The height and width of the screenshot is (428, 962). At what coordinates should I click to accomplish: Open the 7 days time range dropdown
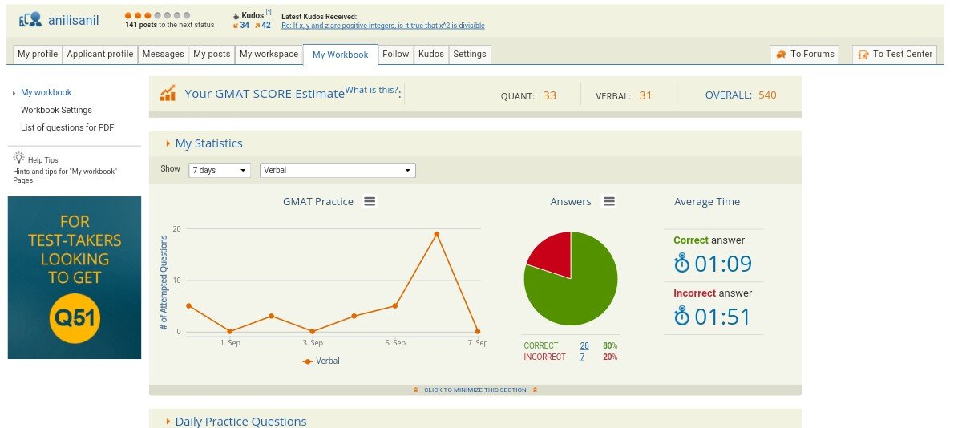click(x=220, y=170)
